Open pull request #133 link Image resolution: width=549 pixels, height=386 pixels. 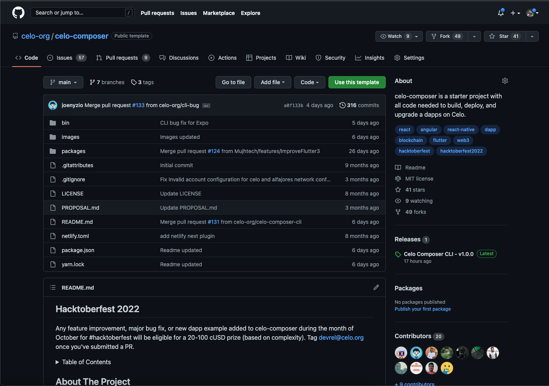(x=138, y=105)
